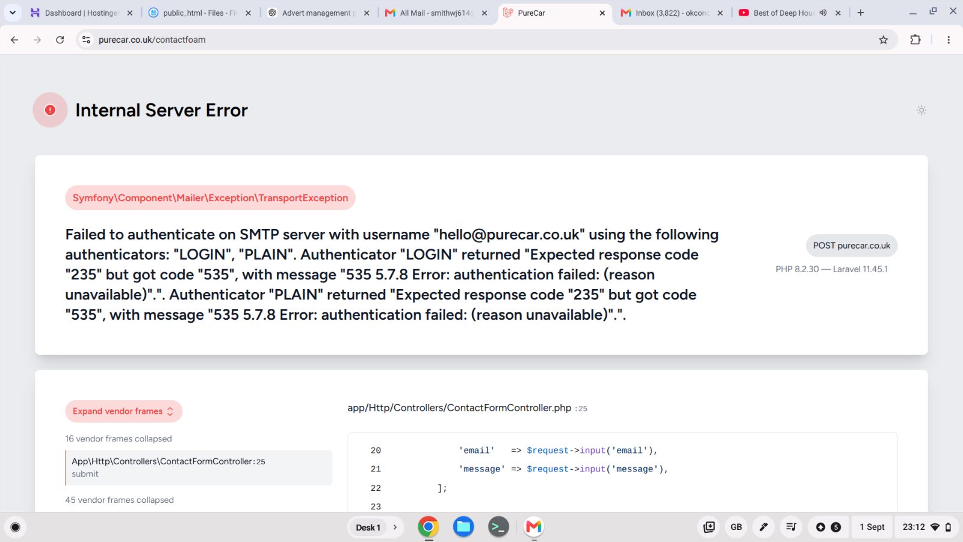The height and width of the screenshot is (542, 963).
Task: Switch to the All Mail Gmail tab
Action: (x=436, y=13)
